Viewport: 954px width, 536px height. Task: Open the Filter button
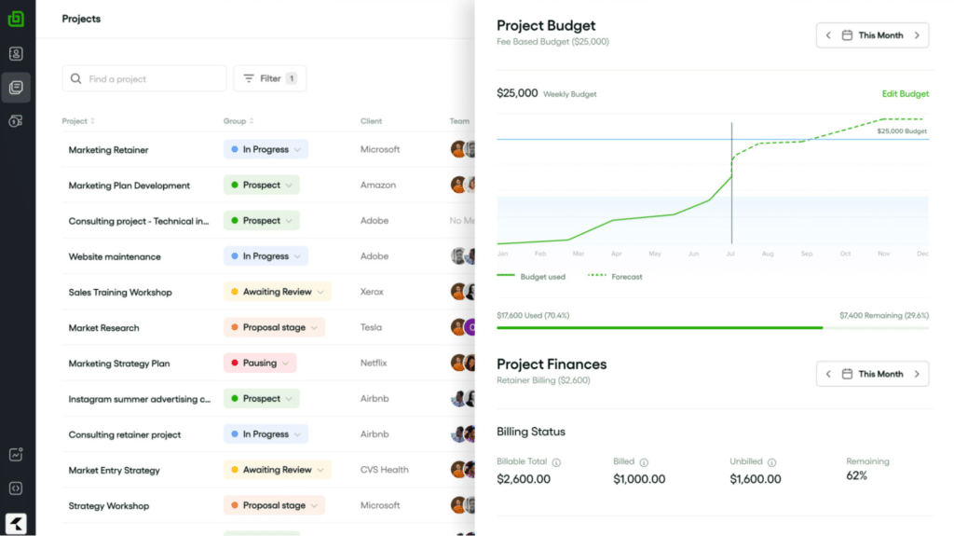(x=269, y=78)
